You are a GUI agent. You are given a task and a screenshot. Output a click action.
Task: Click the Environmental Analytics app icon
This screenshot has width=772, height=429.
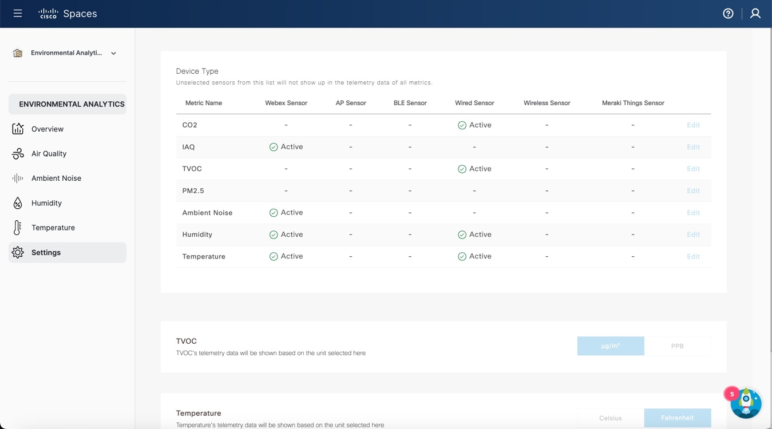click(x=18, y=53)
